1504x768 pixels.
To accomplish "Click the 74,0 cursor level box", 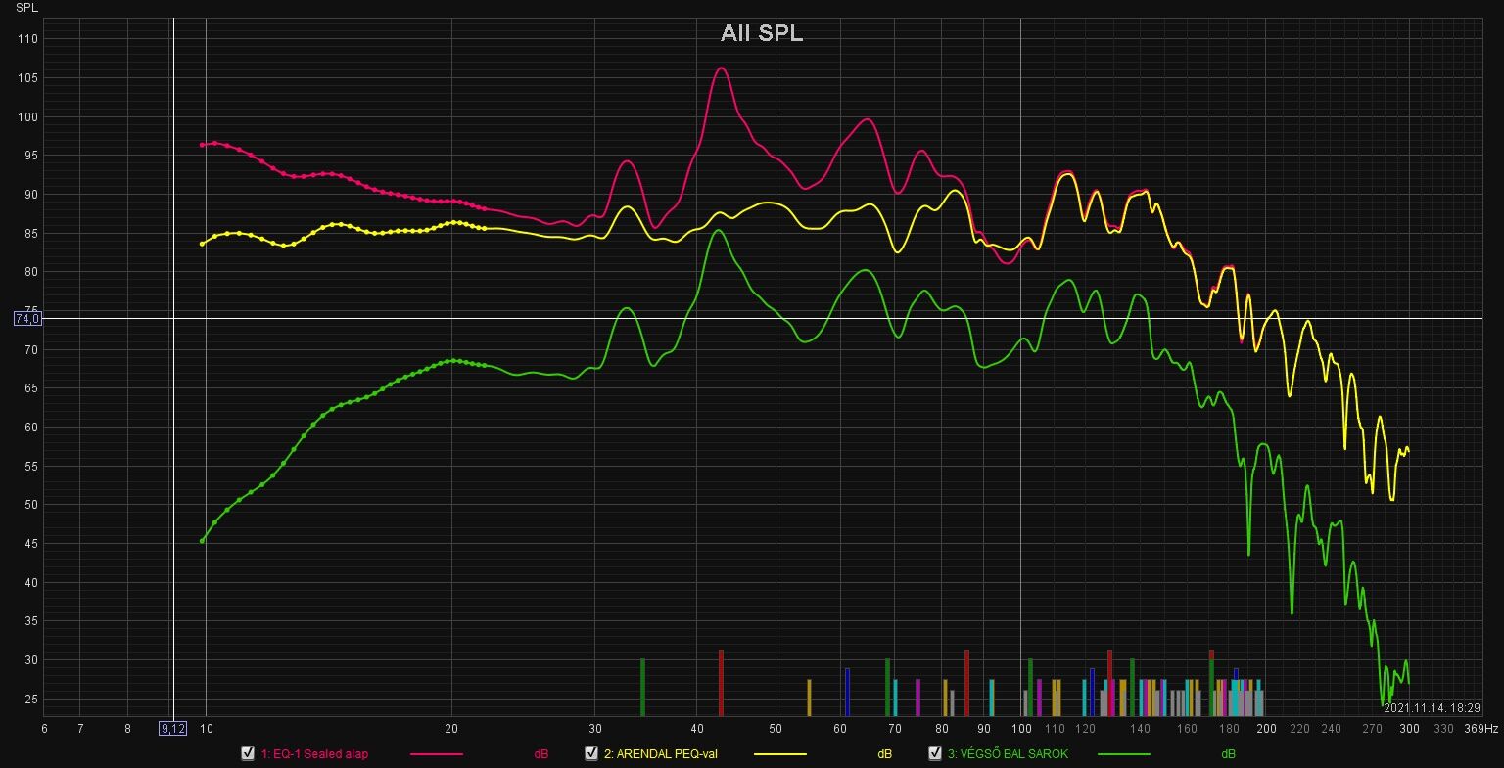I will pos(27,318).
